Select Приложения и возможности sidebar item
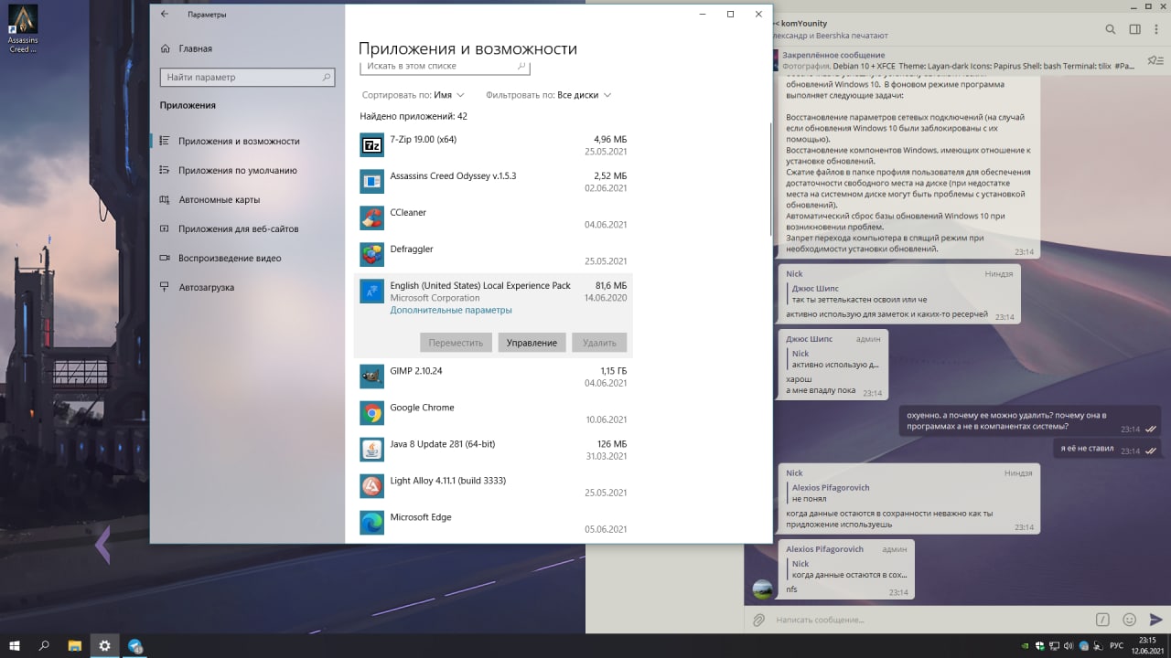 [247, 141]
